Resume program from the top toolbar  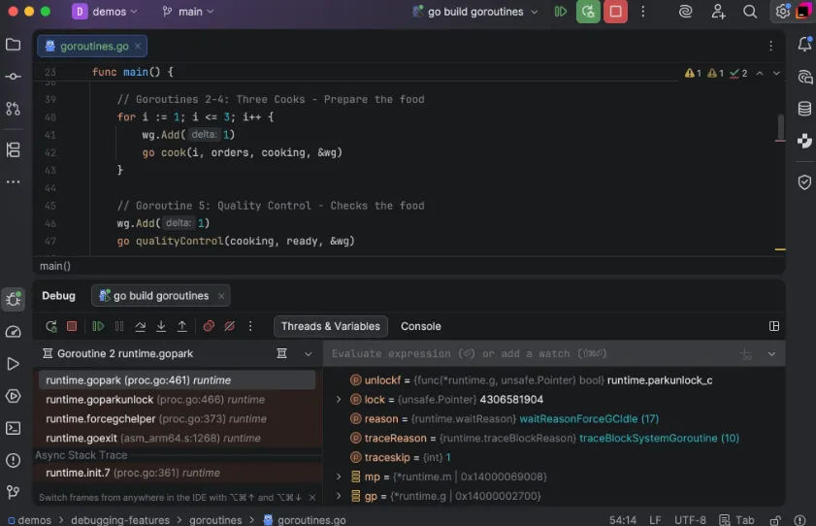point(561,12)
